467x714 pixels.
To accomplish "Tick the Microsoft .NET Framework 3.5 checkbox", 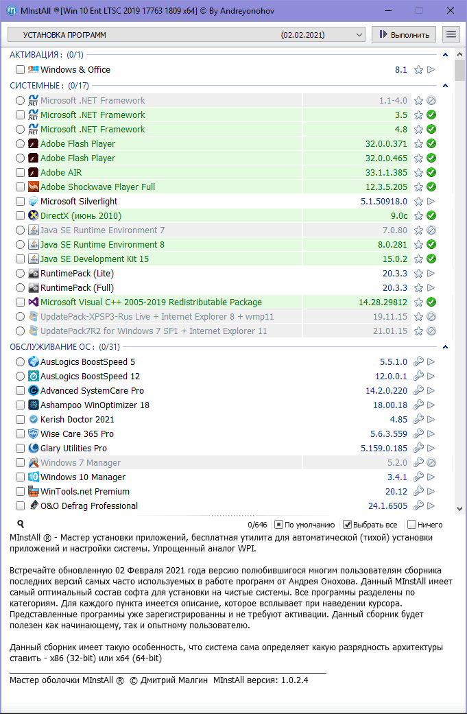I will 20,115.
